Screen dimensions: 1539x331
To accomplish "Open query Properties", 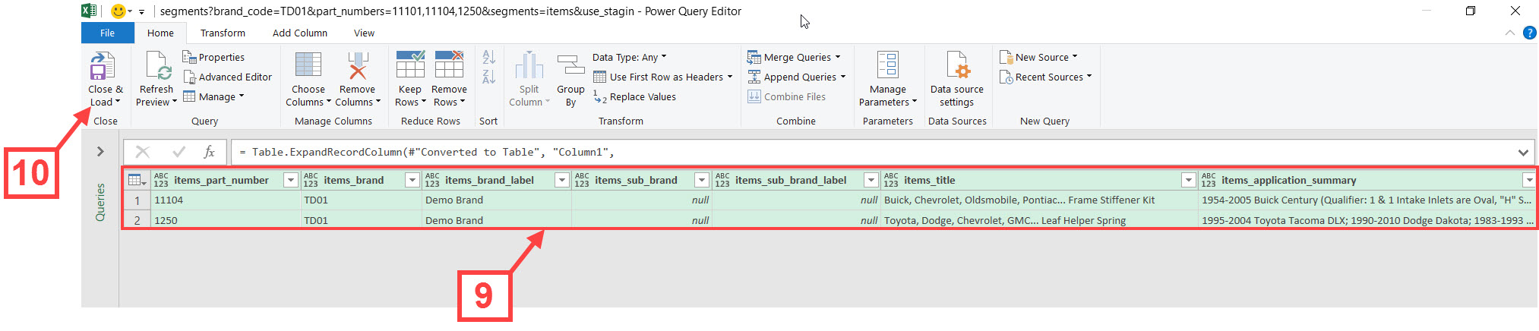I will (213, 57).
